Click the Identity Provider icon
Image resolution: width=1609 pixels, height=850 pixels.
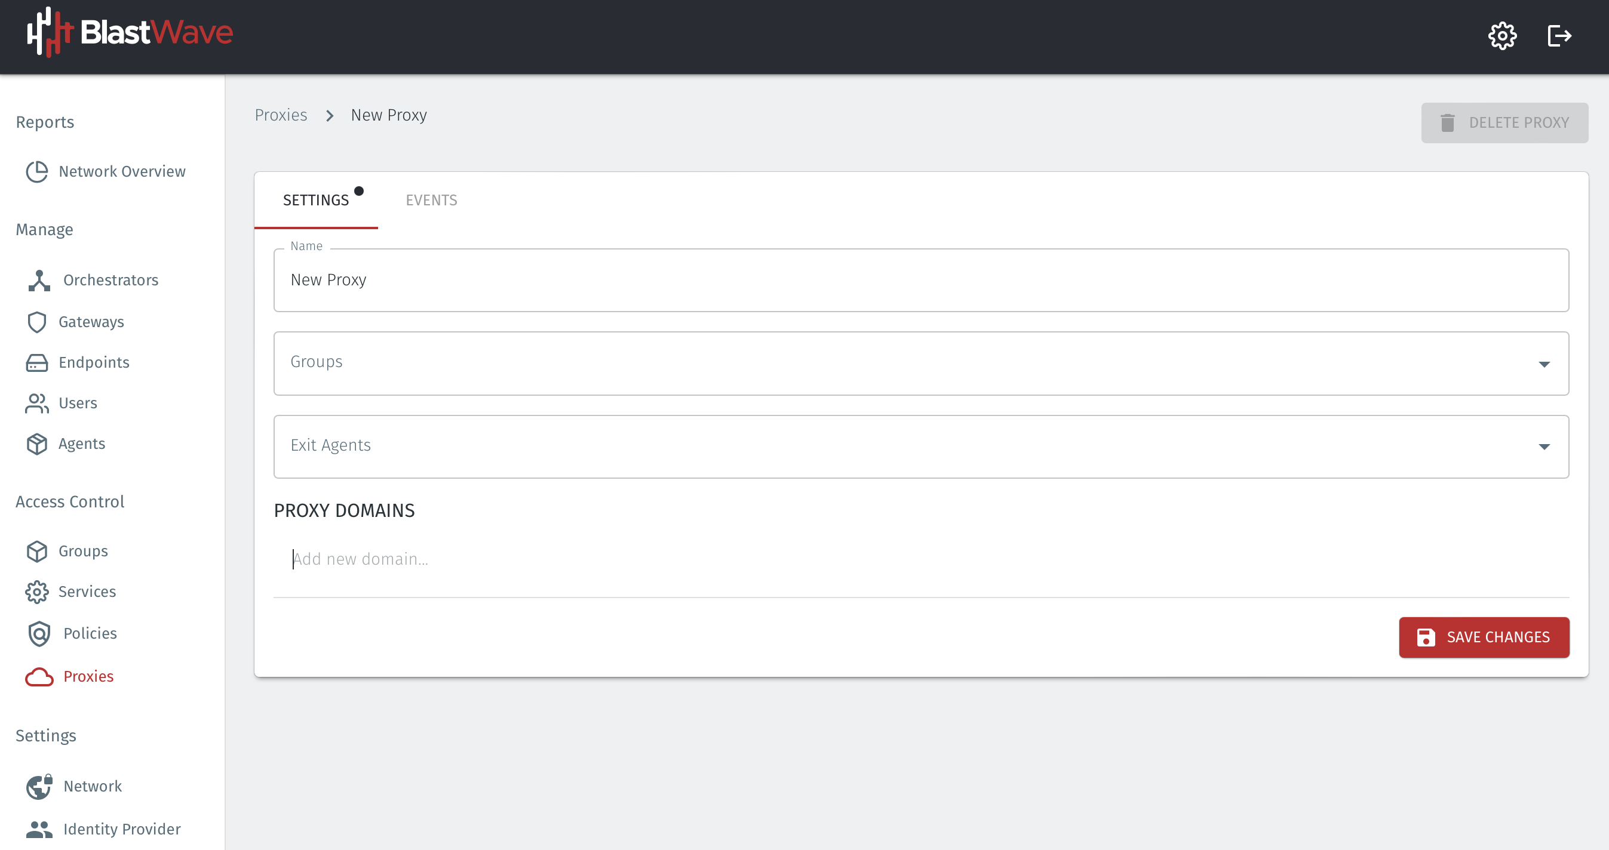coord(39,829)
